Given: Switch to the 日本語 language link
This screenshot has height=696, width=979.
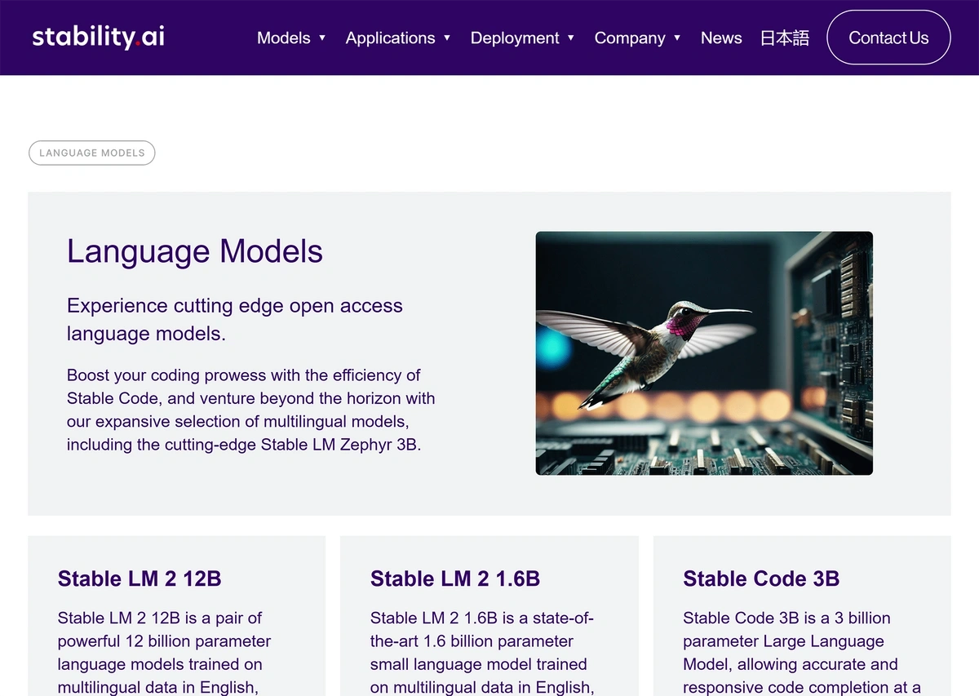Looking at the screenshot, I should 784,38.
